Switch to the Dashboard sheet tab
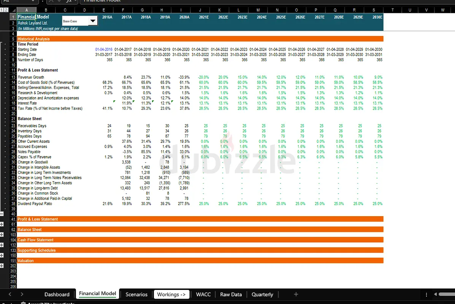Screen dimensions: 455x304 57,294
